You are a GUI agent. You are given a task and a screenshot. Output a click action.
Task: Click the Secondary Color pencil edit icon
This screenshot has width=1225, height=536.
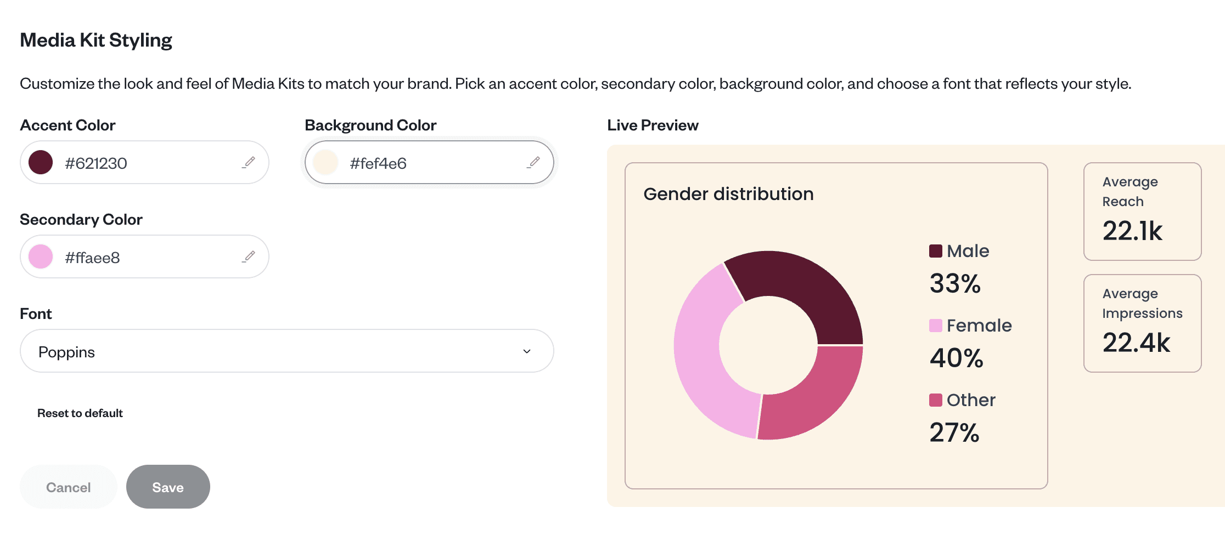(249, 256)
